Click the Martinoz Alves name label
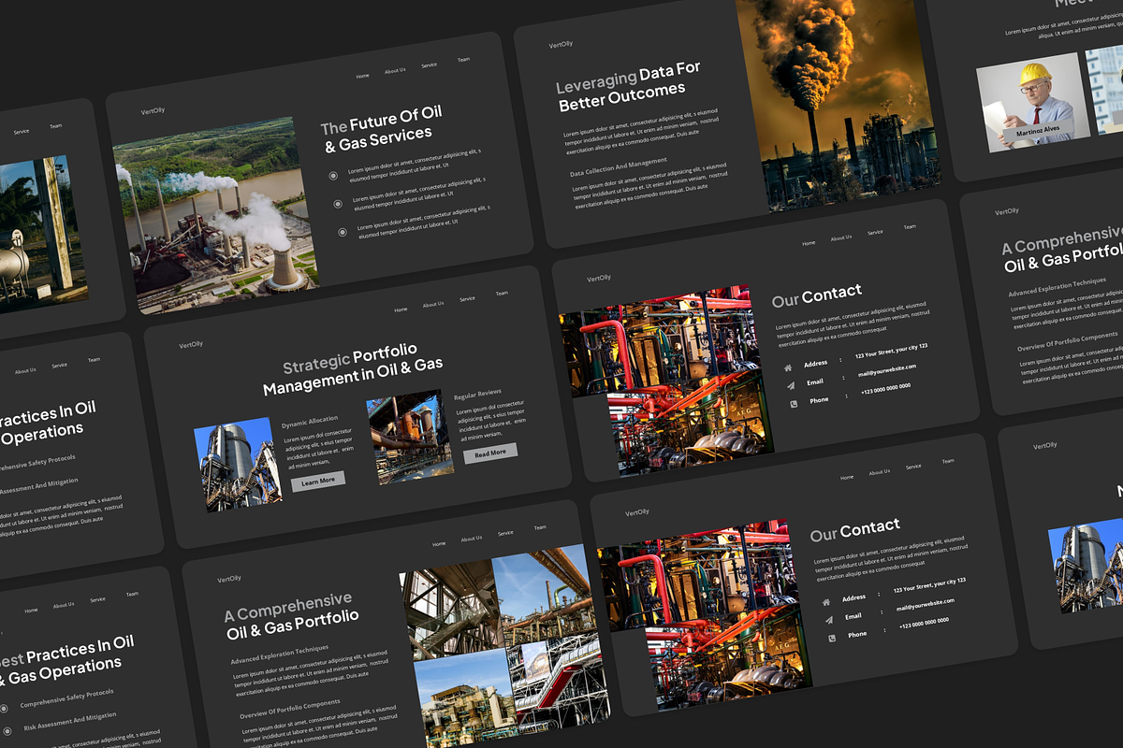The image size is (1123, 748). (1037, 133)
